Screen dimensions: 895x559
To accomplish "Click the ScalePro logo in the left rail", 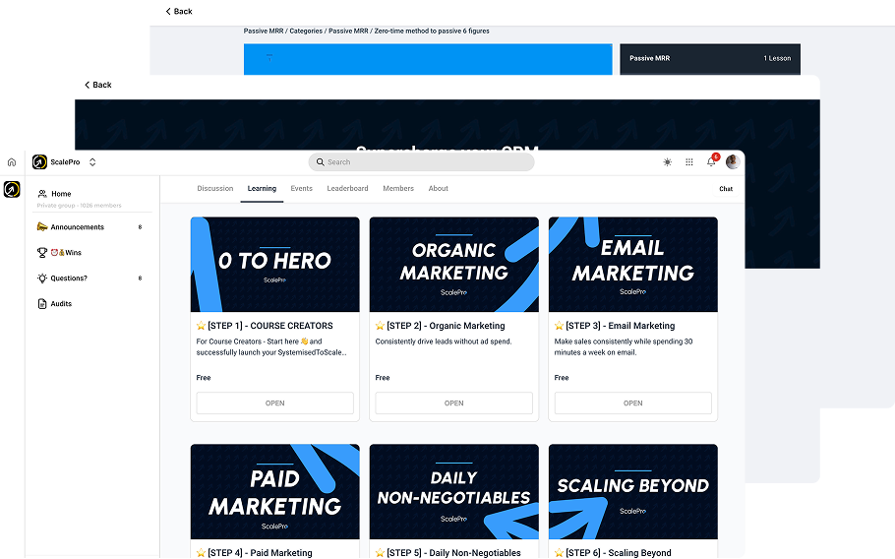I will click(x=12, y=189).
